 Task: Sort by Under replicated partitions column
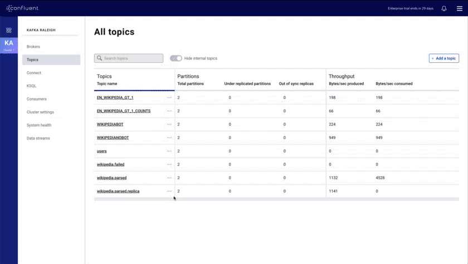[247, 83]
